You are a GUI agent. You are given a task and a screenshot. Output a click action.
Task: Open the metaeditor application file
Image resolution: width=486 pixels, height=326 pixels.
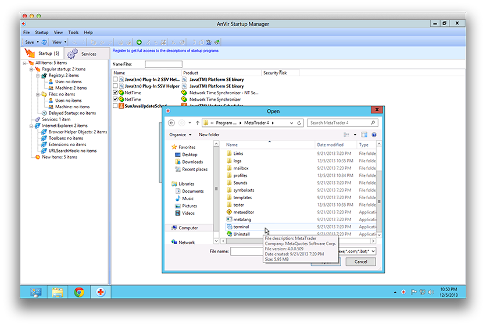click(x=242, y=212)
